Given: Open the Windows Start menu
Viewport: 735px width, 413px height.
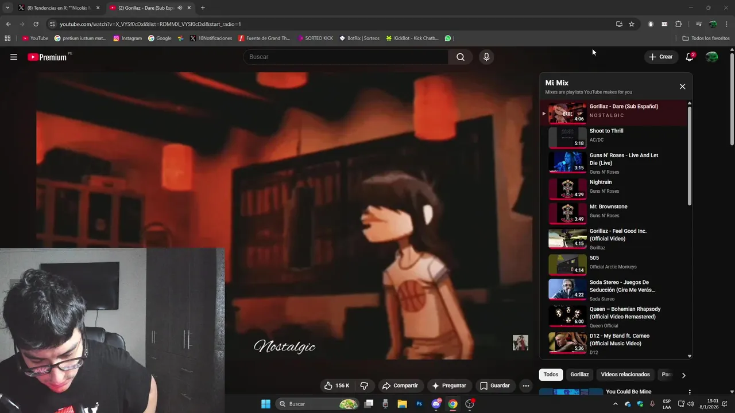Looking at the screenshot, I should [266, 404].
